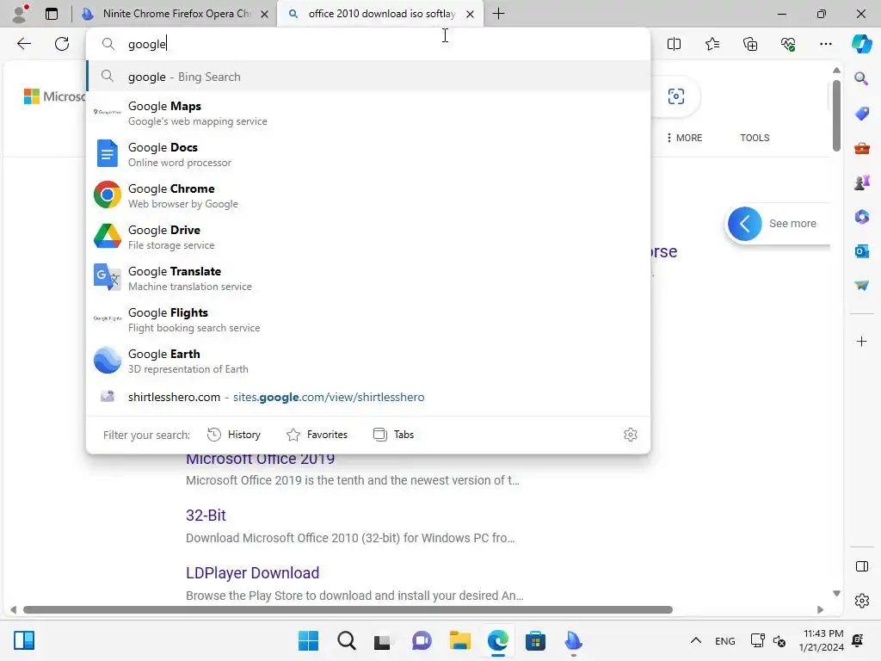Open the LDPlayer Download link

coord(252,572)
